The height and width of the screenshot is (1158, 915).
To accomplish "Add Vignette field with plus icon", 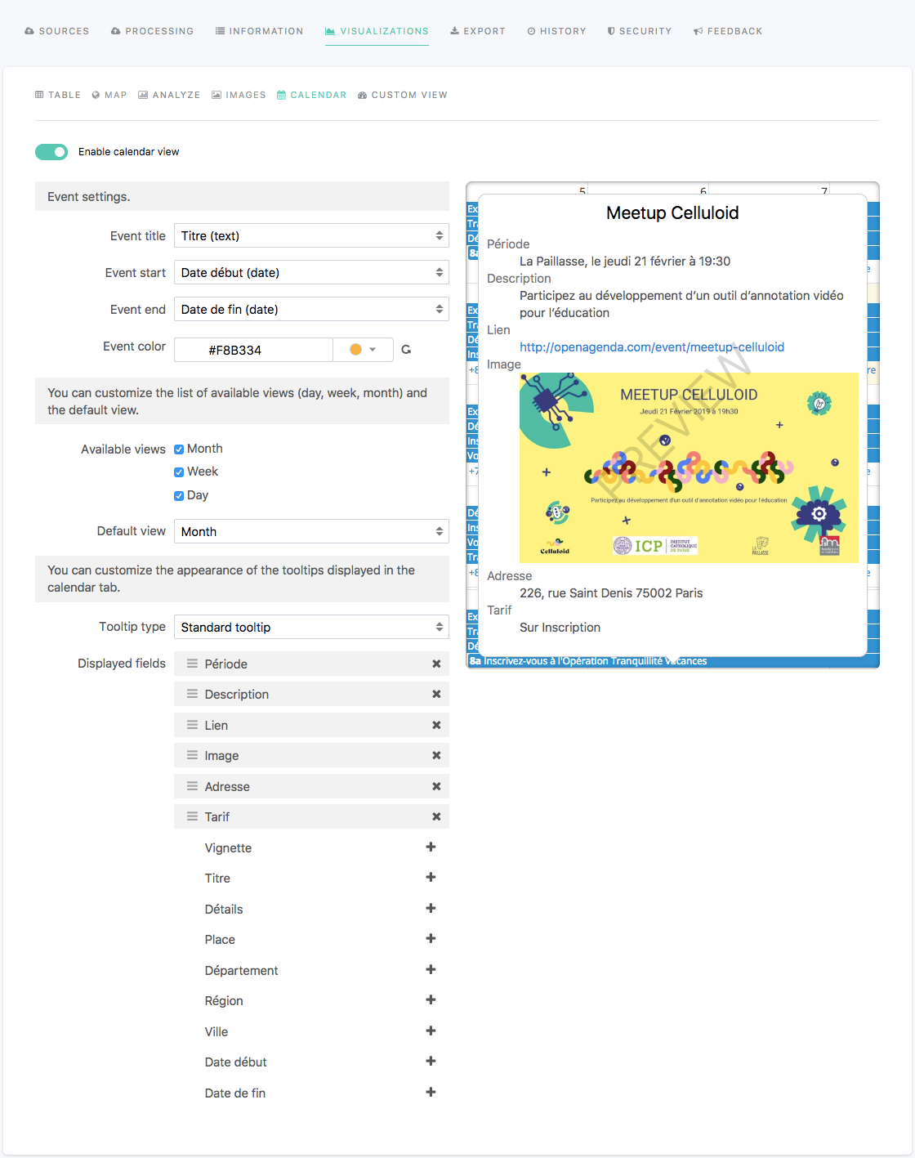I will pos(431,847).
